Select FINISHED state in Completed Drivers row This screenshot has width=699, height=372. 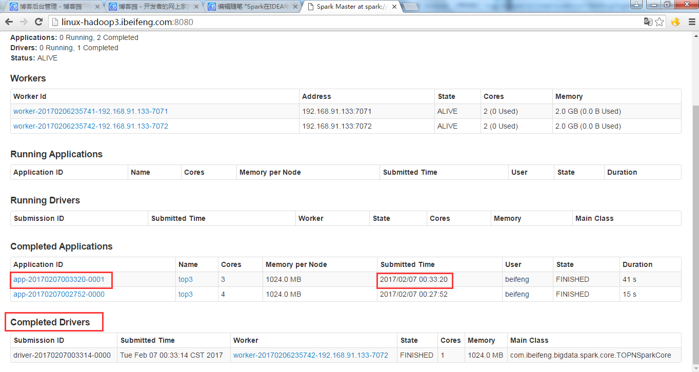pyautogui.click(x=416, y=355)
